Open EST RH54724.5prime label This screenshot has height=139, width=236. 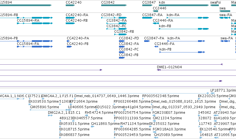pyautogui.click(x=99, y=113)
